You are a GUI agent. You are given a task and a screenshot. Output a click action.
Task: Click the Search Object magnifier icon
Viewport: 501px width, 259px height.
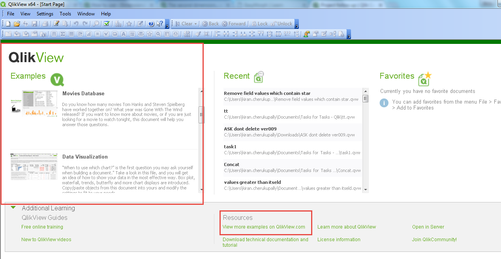click(158, 34)
